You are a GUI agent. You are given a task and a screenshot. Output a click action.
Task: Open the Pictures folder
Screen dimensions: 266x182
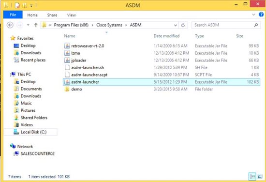coord(28,110)
